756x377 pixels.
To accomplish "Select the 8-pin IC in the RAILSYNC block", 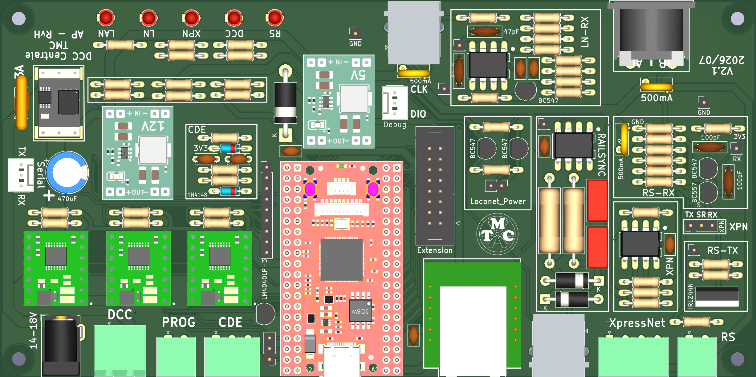I will pos(573,145).
